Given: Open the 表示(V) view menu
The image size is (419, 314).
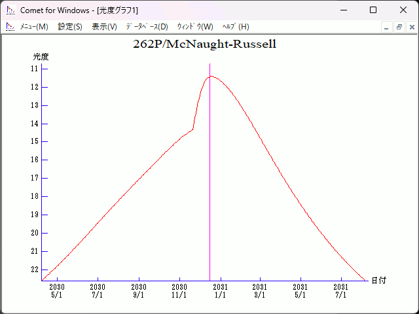Looking at the screenshot, I should [104, 27].
